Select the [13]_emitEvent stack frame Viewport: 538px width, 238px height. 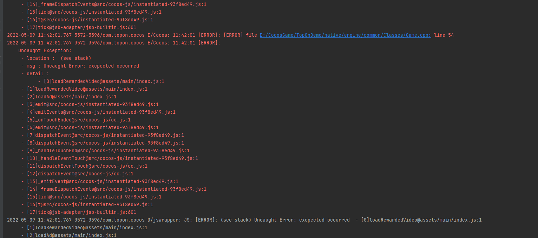coord(100,181)
